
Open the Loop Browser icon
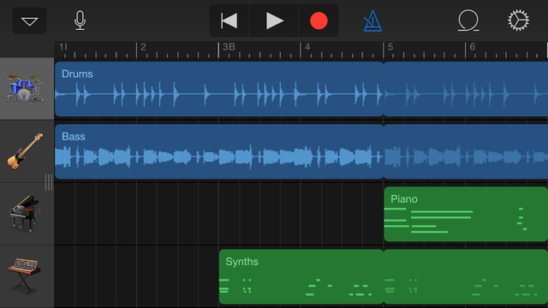(468, 21)
